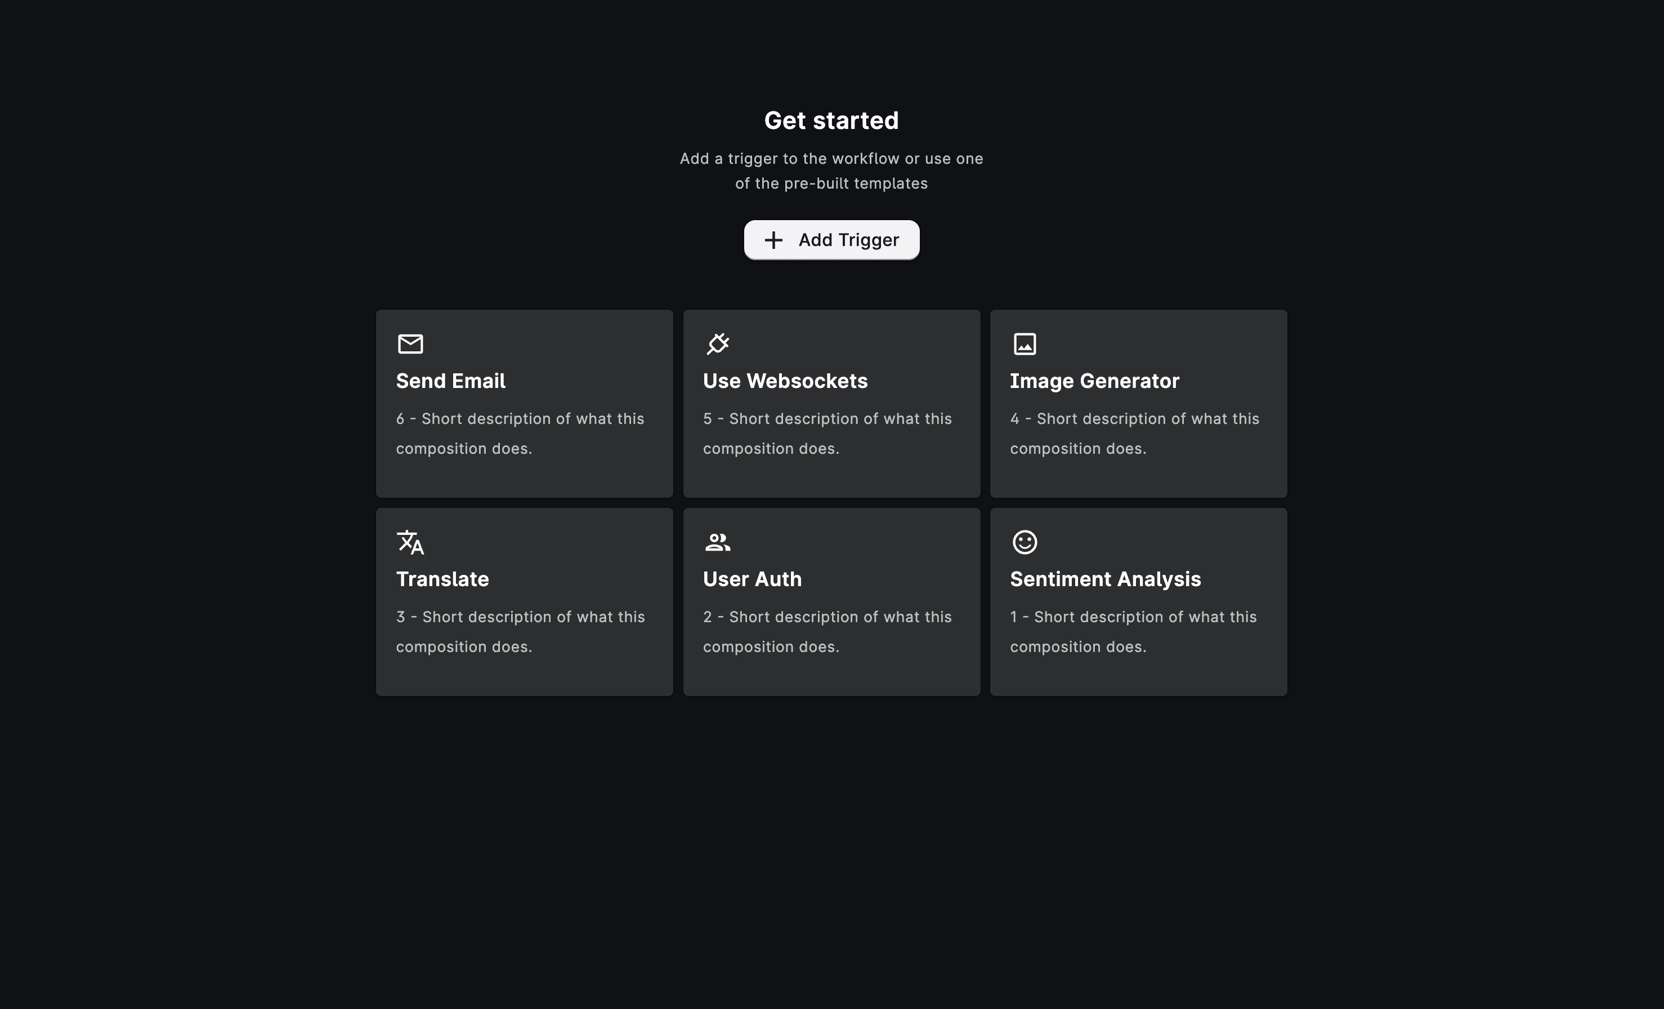Open the User Auth template
1664x1009 pixels.
click(831, 601)
